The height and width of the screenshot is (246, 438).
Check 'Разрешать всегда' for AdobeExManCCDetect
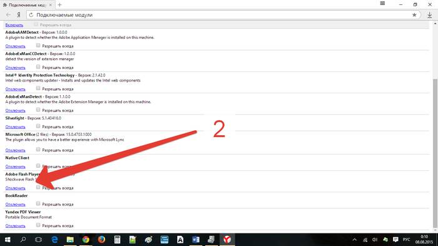coord(38,67)
